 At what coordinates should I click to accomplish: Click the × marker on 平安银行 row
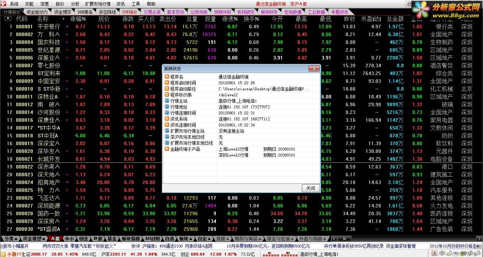pyautogui.click(x=67, y=27)
